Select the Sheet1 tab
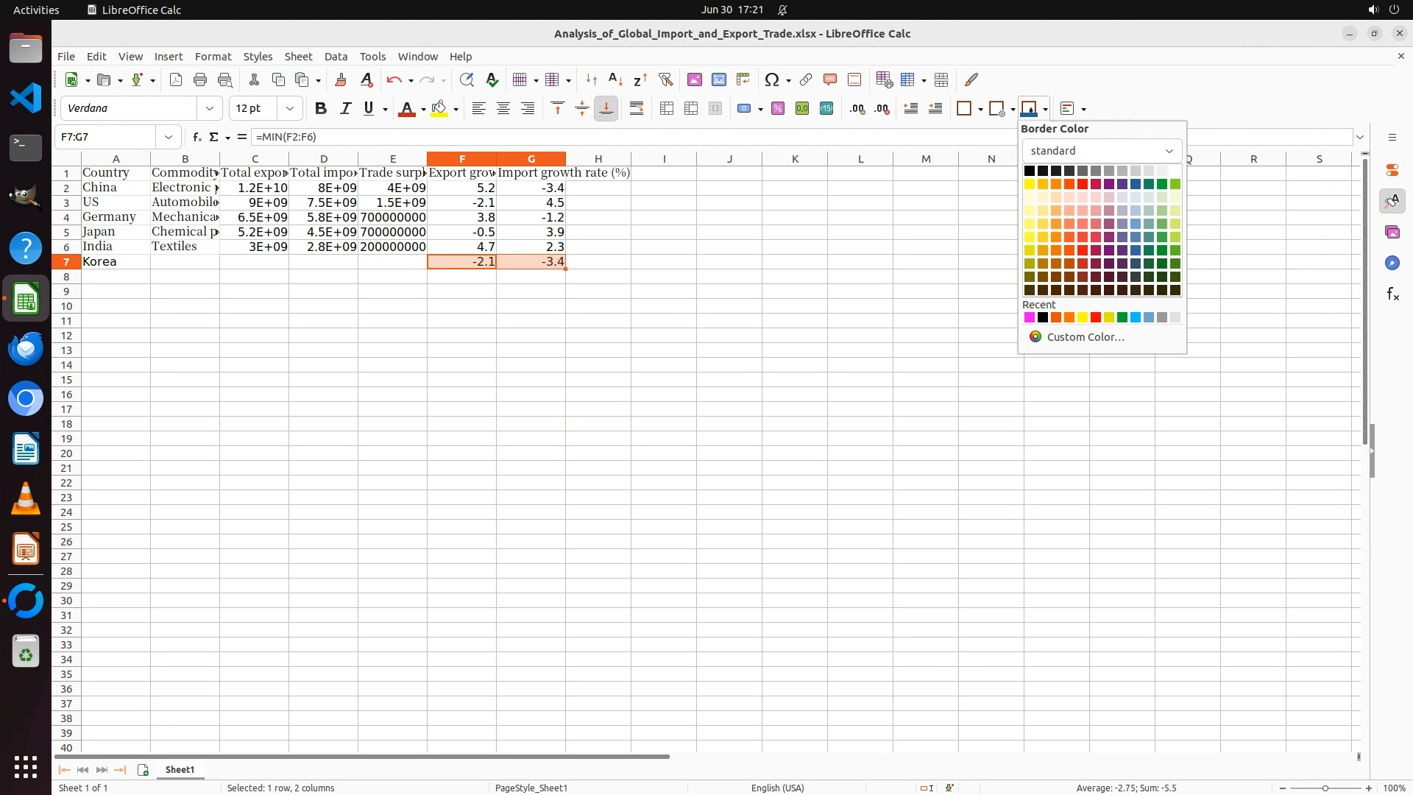The image size is (1413, 795). (x=180, y=769)
